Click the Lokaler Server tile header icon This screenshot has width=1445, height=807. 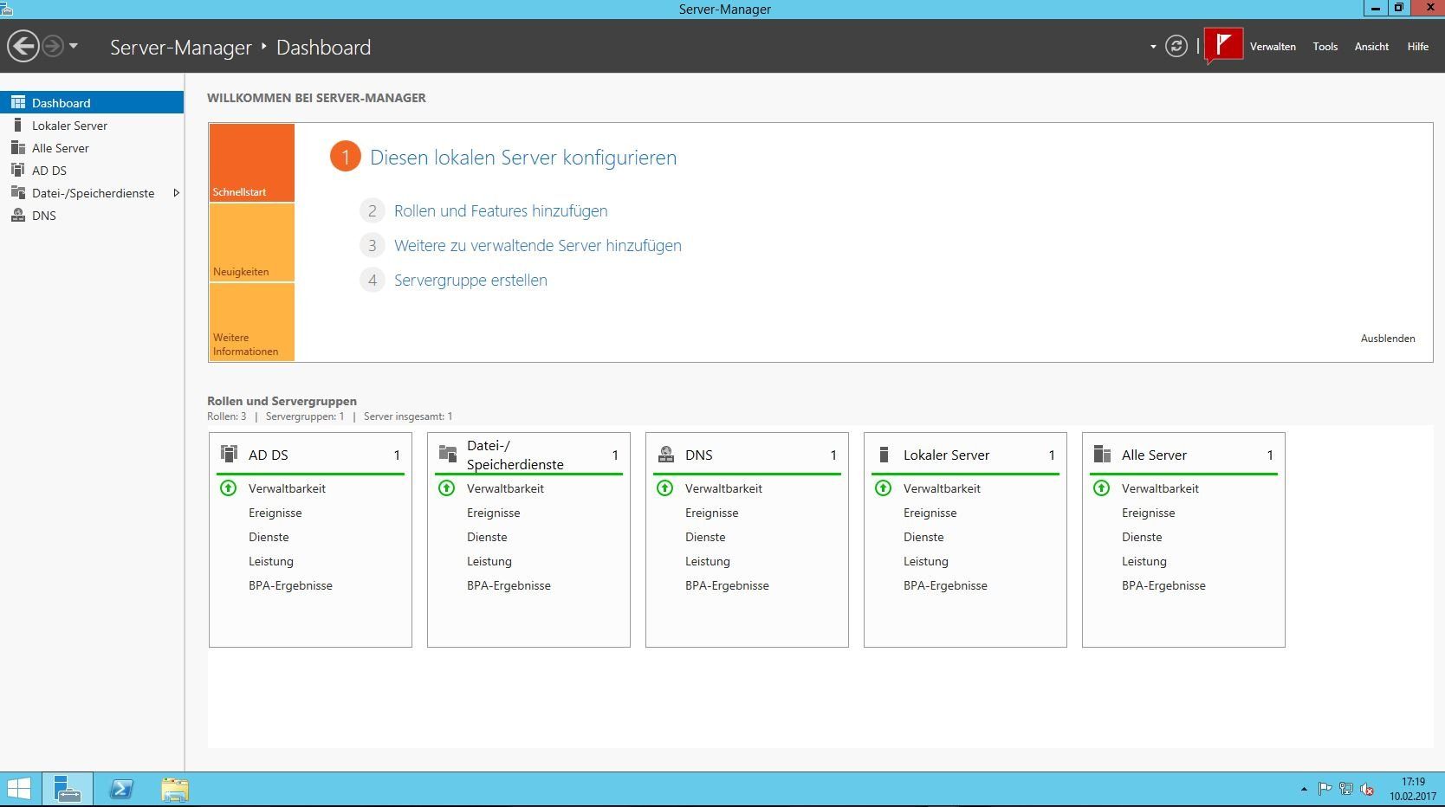click(884, 454)
